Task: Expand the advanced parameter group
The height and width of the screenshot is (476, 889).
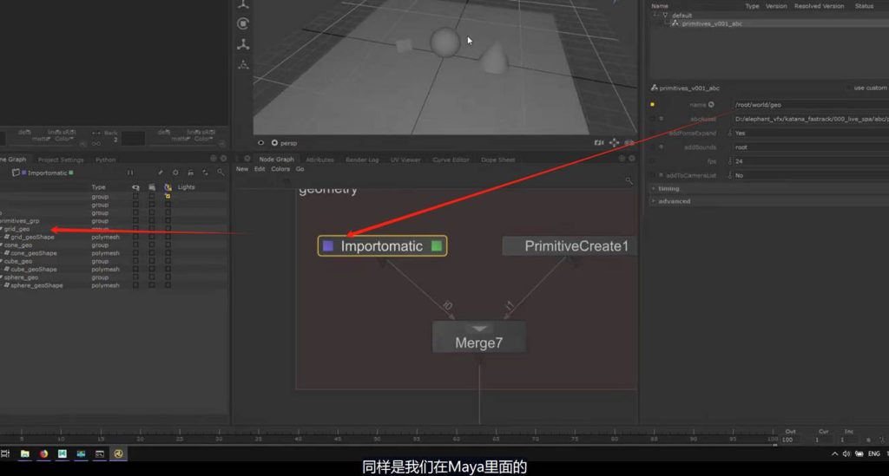Action: [x=674, y=201]
